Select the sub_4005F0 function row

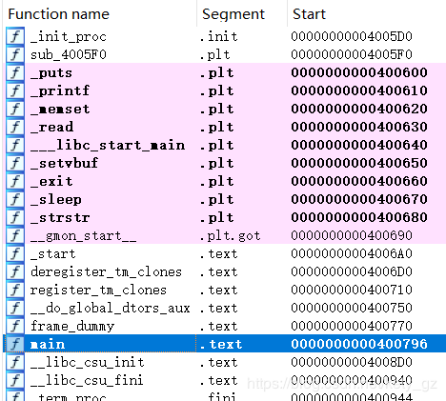(224, 54)
